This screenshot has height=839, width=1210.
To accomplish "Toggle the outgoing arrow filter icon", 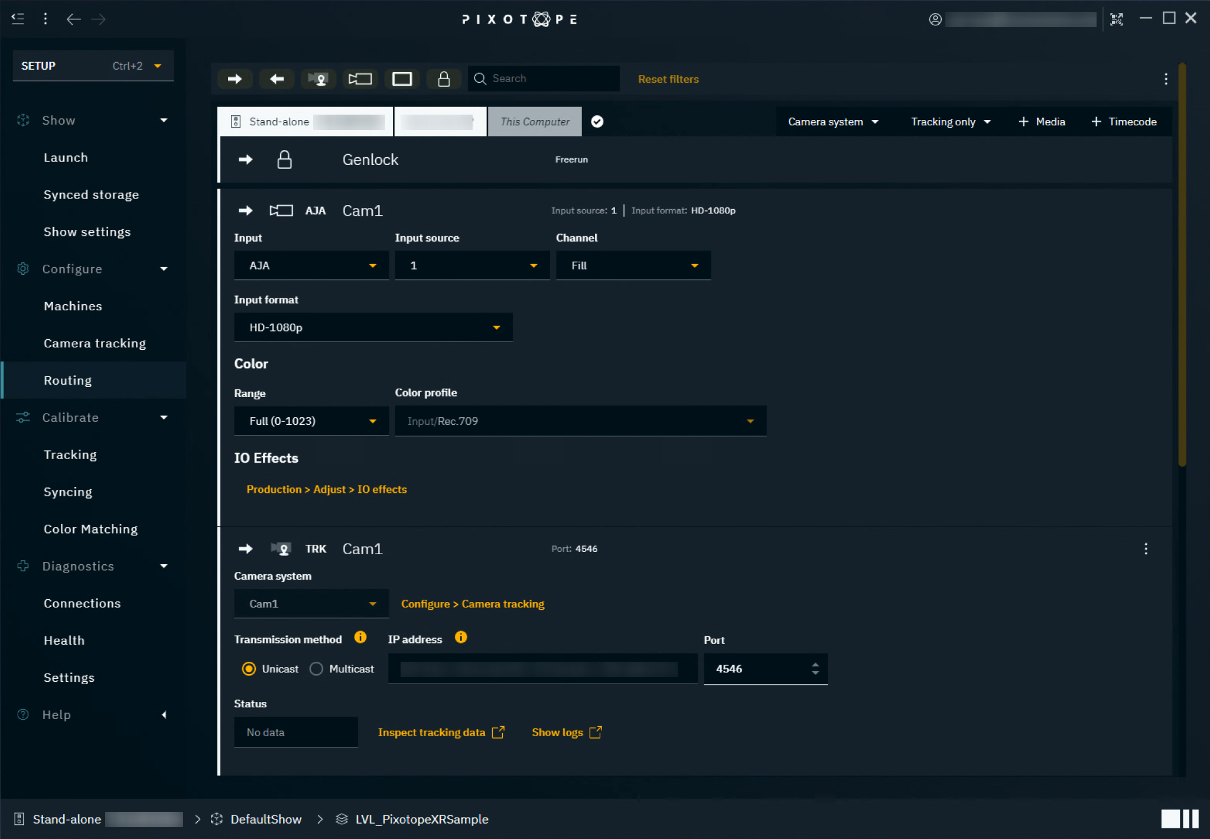I will coord(235,79).
